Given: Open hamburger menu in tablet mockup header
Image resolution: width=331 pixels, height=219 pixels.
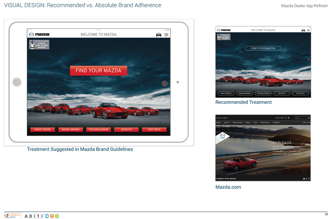Looking at the screenshot, I should point(166,35).
